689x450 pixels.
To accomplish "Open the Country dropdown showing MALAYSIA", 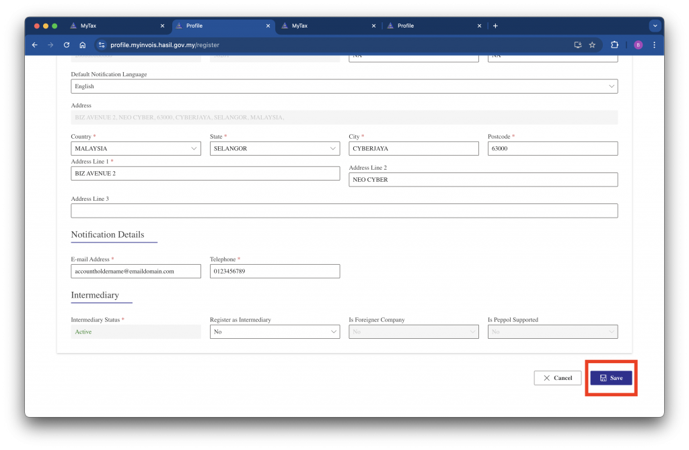I will [135, 148].
